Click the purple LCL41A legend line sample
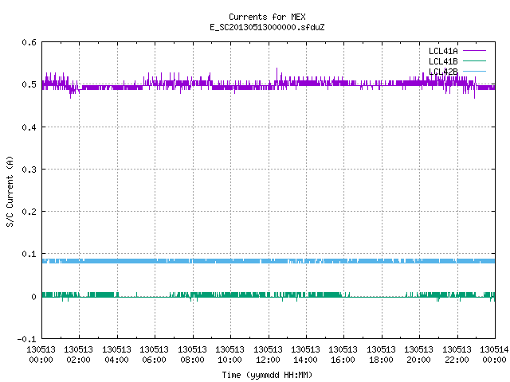The height and width of the screenshot is (382, 510). click(x=474, y=51)
